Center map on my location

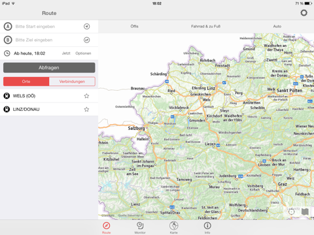coord(292,211)
